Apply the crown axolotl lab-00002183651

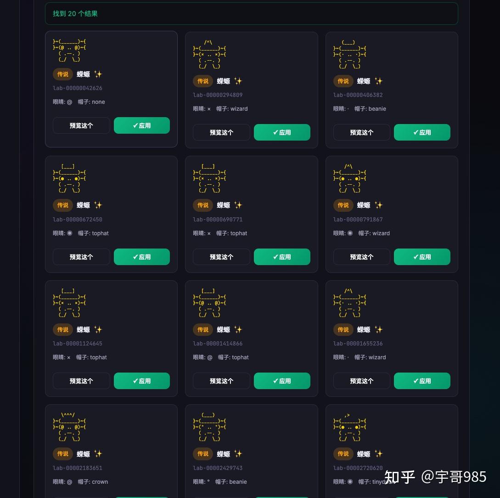click(142, 497)
